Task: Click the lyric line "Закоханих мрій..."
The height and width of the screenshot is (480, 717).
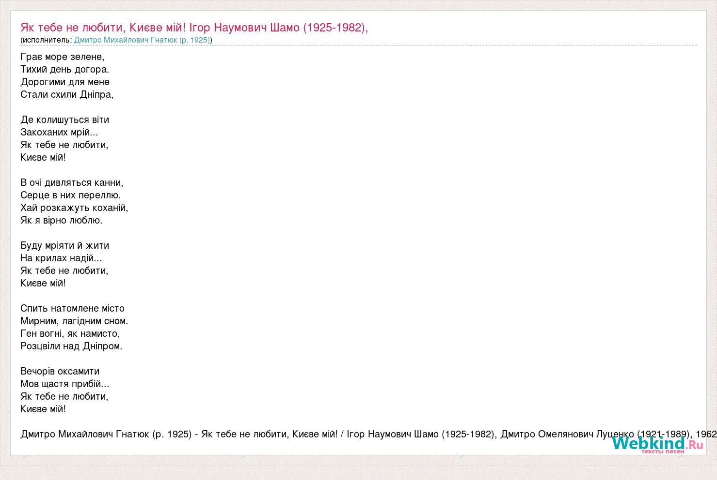Action: pyautogui.click(x=59, y=132)
